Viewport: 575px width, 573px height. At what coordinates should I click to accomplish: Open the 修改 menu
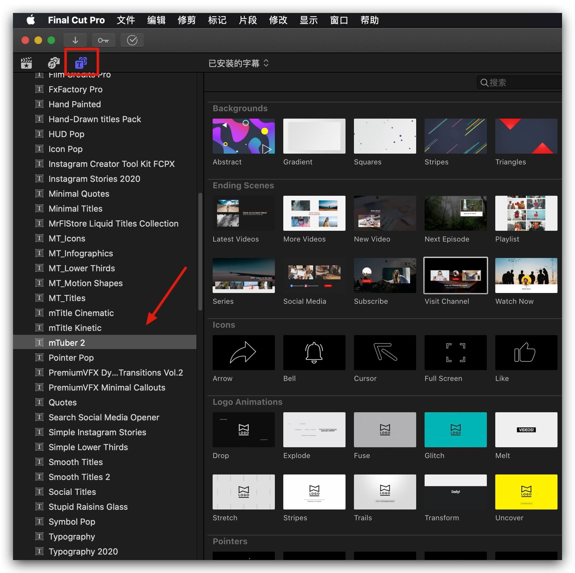[278, 20]
